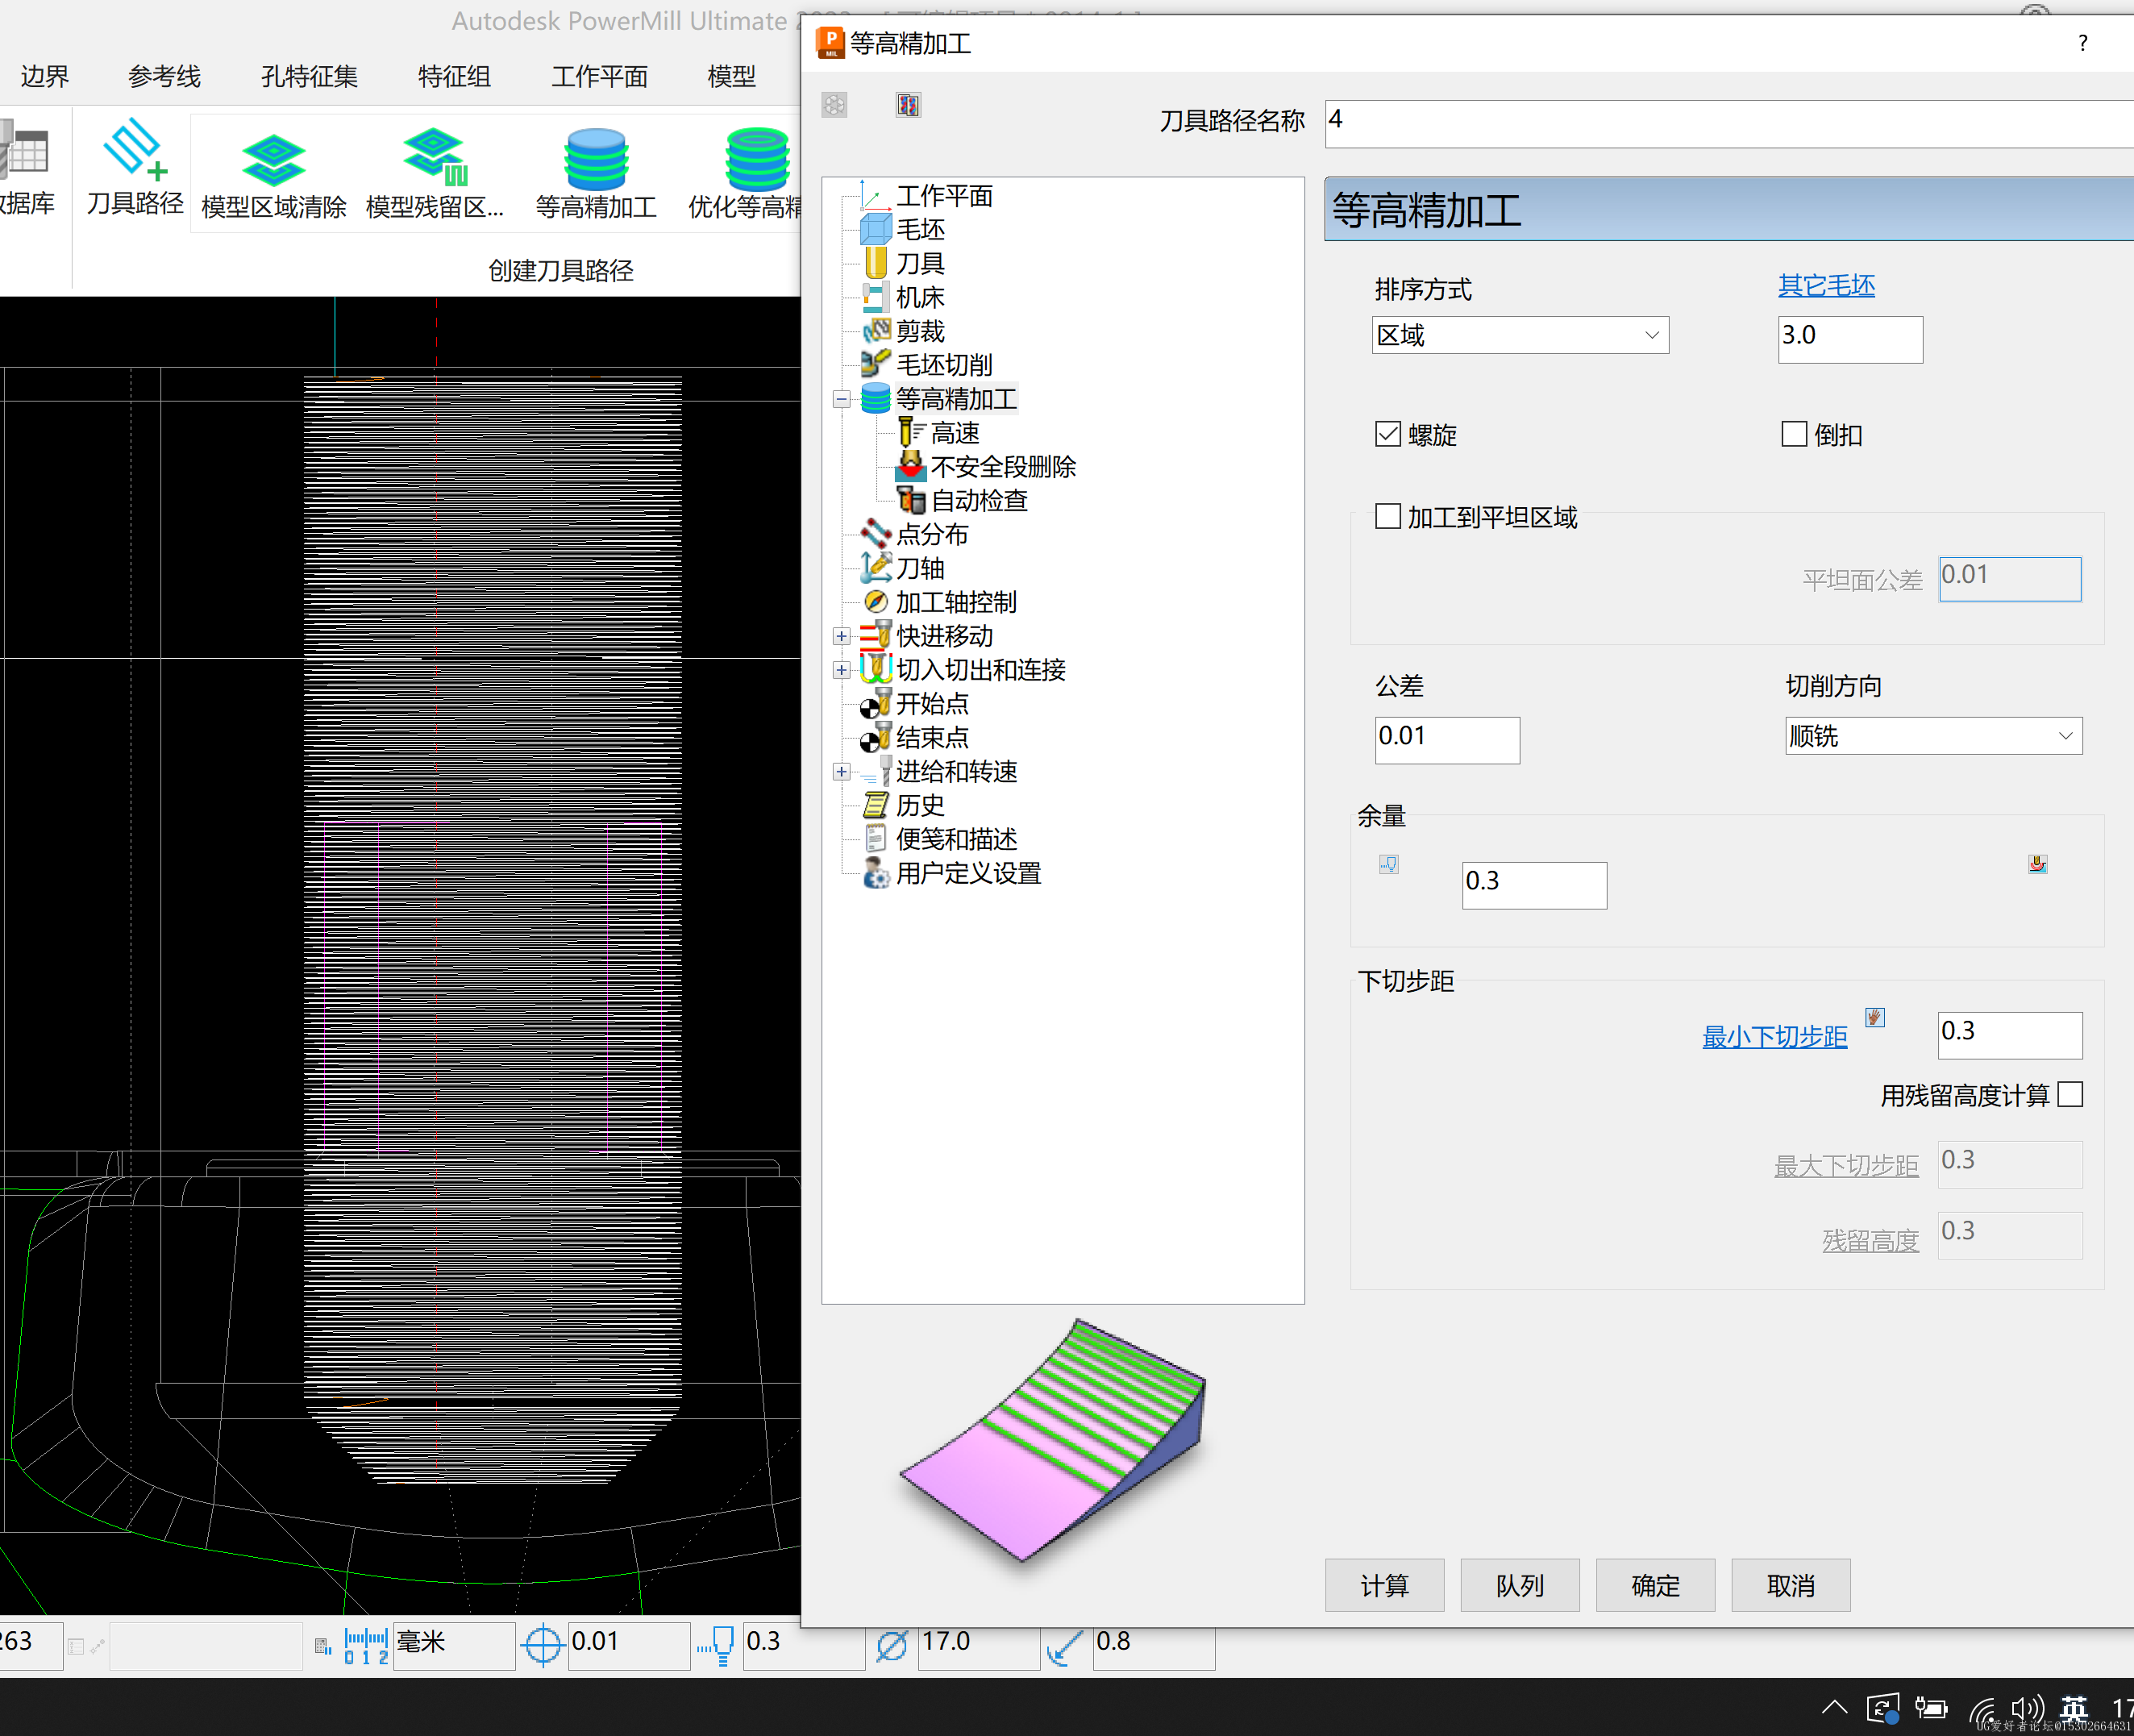Image resolution: width=2134 pixels, height=1736 pixels.
Task: Enable 加工到平坦区域 checkbox
Action: point(1388,516)
